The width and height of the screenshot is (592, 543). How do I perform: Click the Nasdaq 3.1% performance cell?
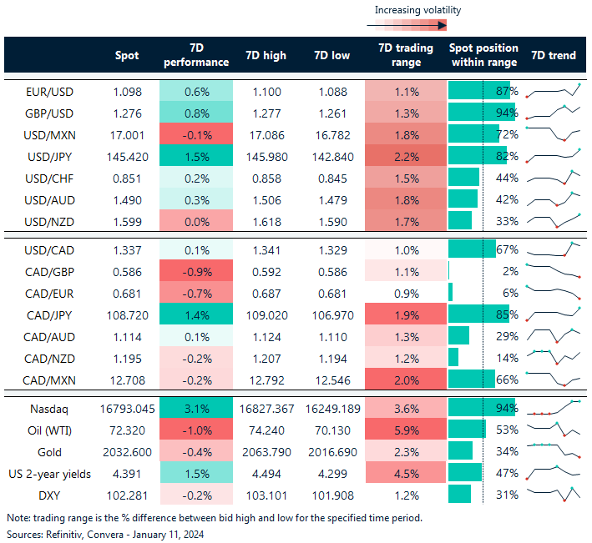click(196, 408)
